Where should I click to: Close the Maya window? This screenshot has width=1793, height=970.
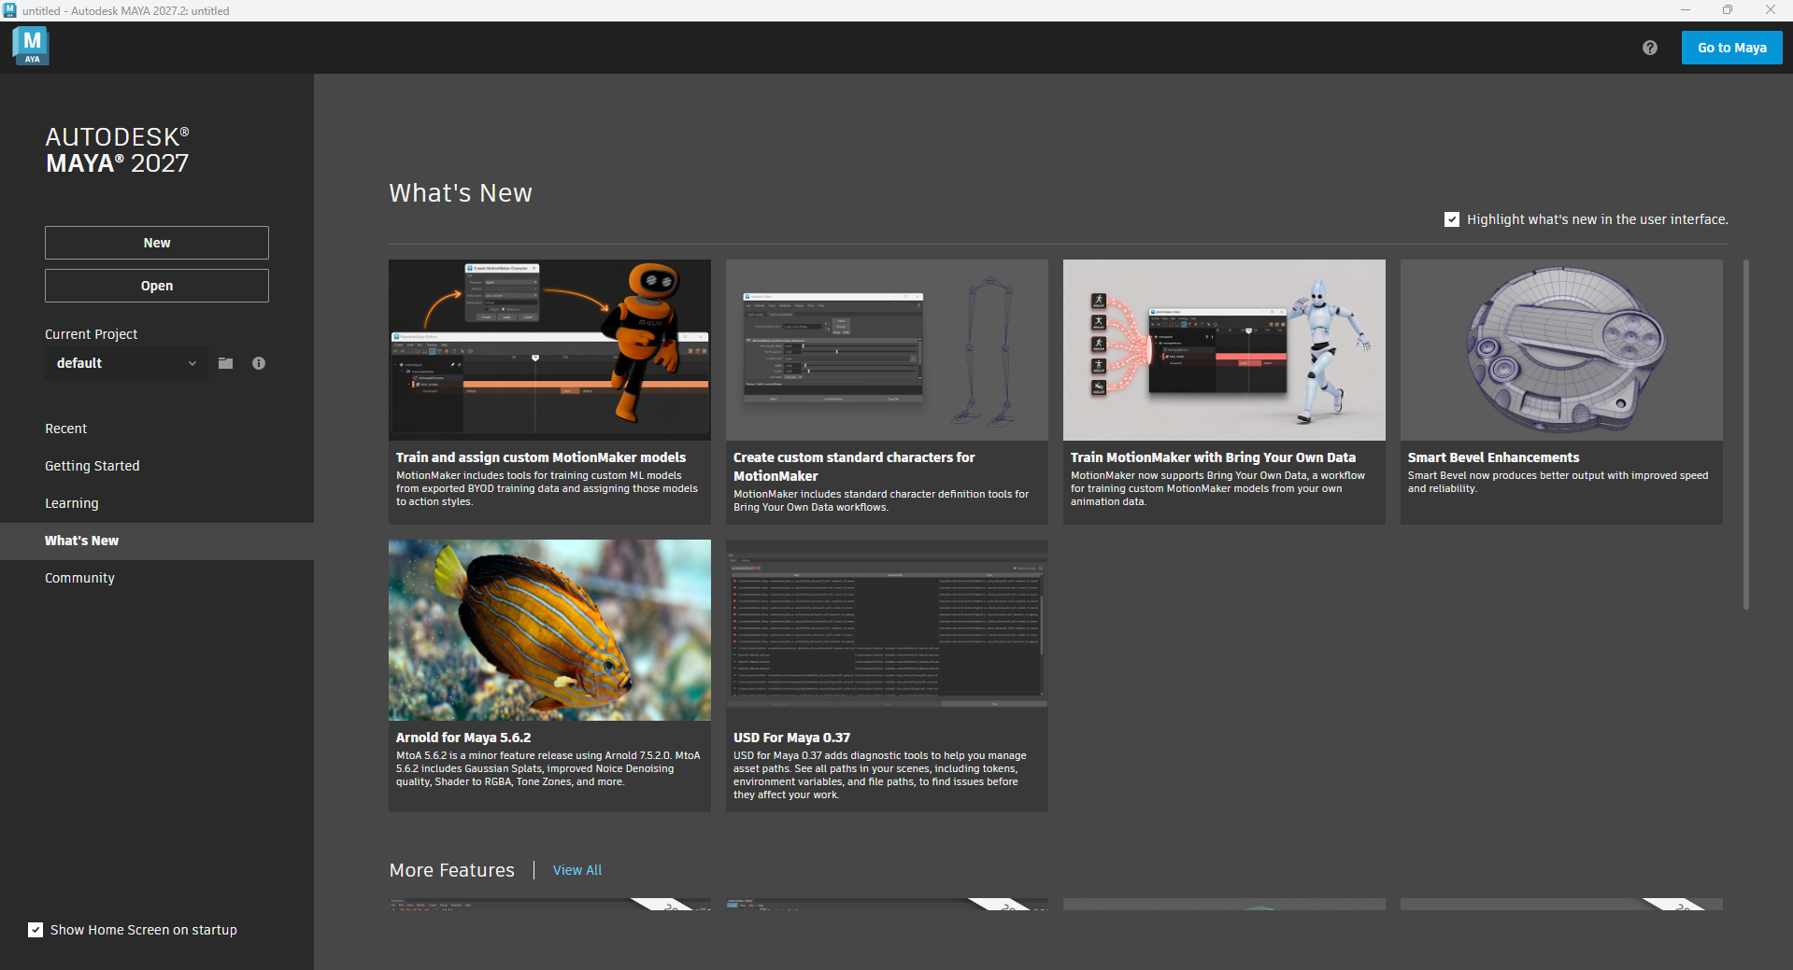[1771, 10]
